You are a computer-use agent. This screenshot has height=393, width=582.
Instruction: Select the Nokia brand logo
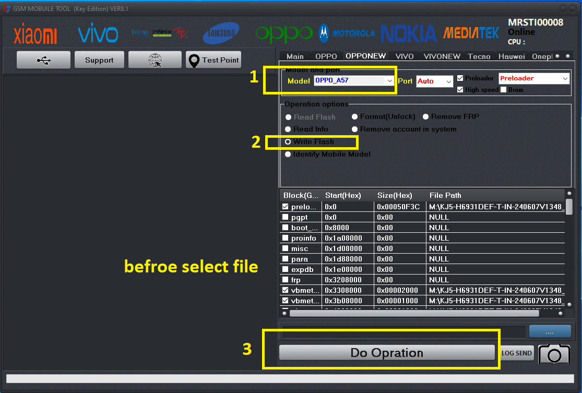pyautogui.click(x=408, y=33)
